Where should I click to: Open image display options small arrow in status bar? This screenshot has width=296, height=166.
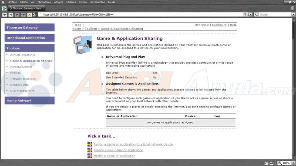pos(275,163)
